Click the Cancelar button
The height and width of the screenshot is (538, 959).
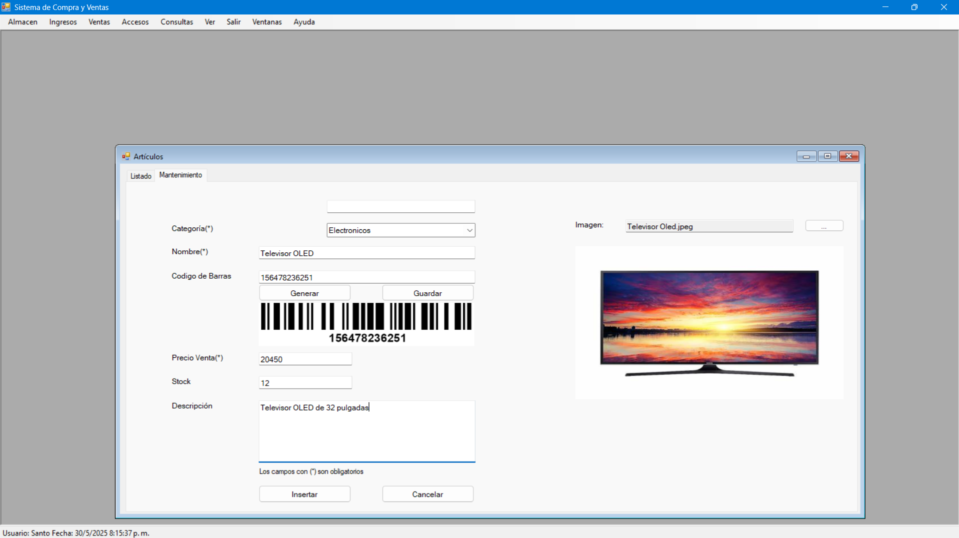pos(427,494)
